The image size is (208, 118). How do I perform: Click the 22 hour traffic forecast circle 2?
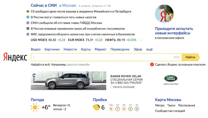pyautogui.click(x=137, y=109)
